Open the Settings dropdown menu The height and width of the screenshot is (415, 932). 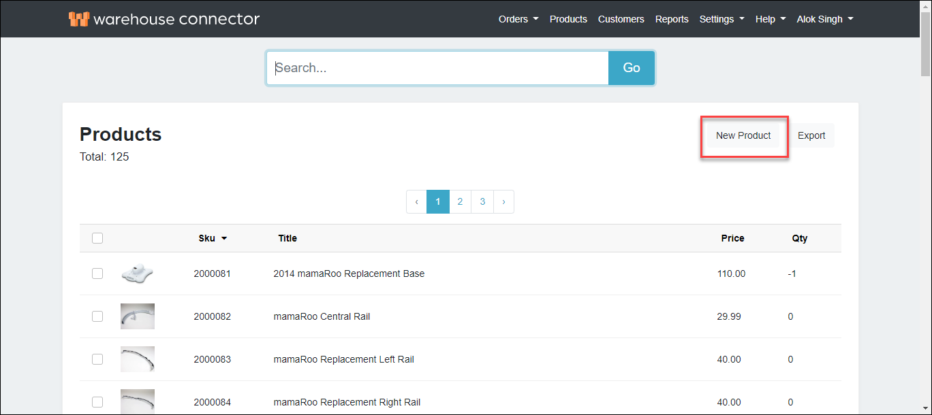721,19
